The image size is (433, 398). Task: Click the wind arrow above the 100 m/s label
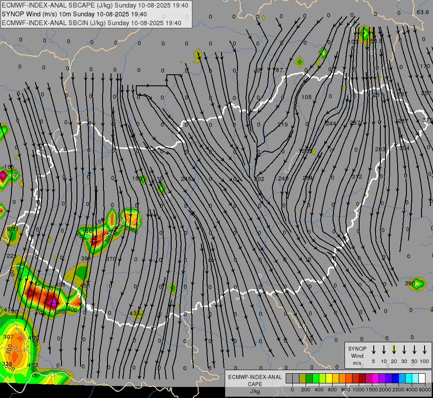point(425,350)
